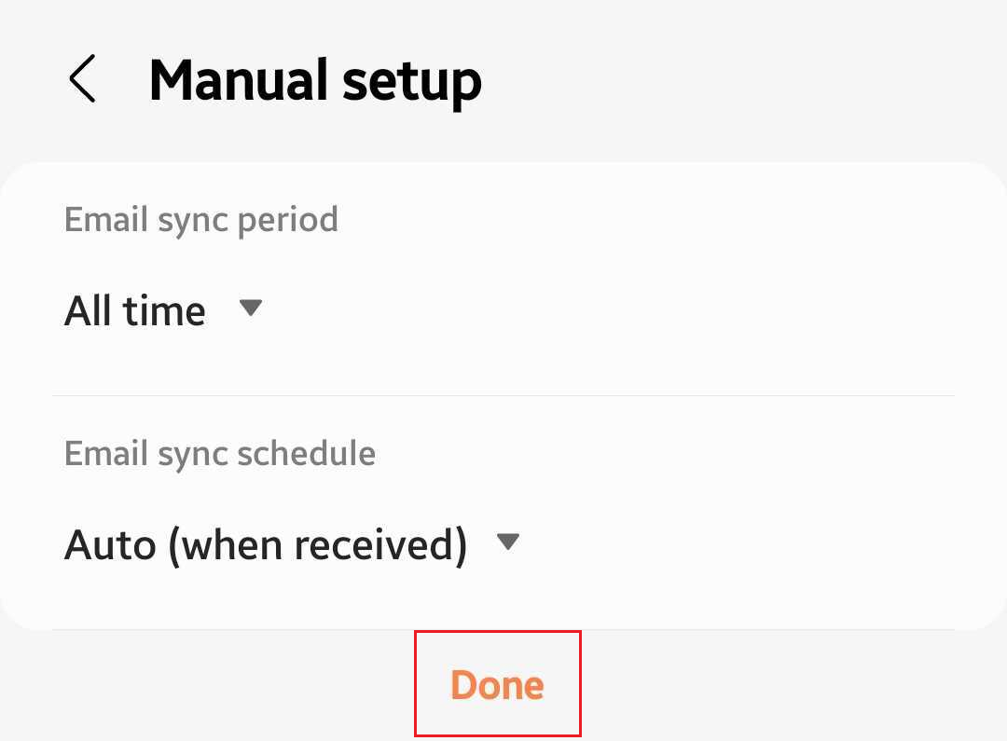
Task: Click "(when received)" in the schedule value
Action: 318,544
